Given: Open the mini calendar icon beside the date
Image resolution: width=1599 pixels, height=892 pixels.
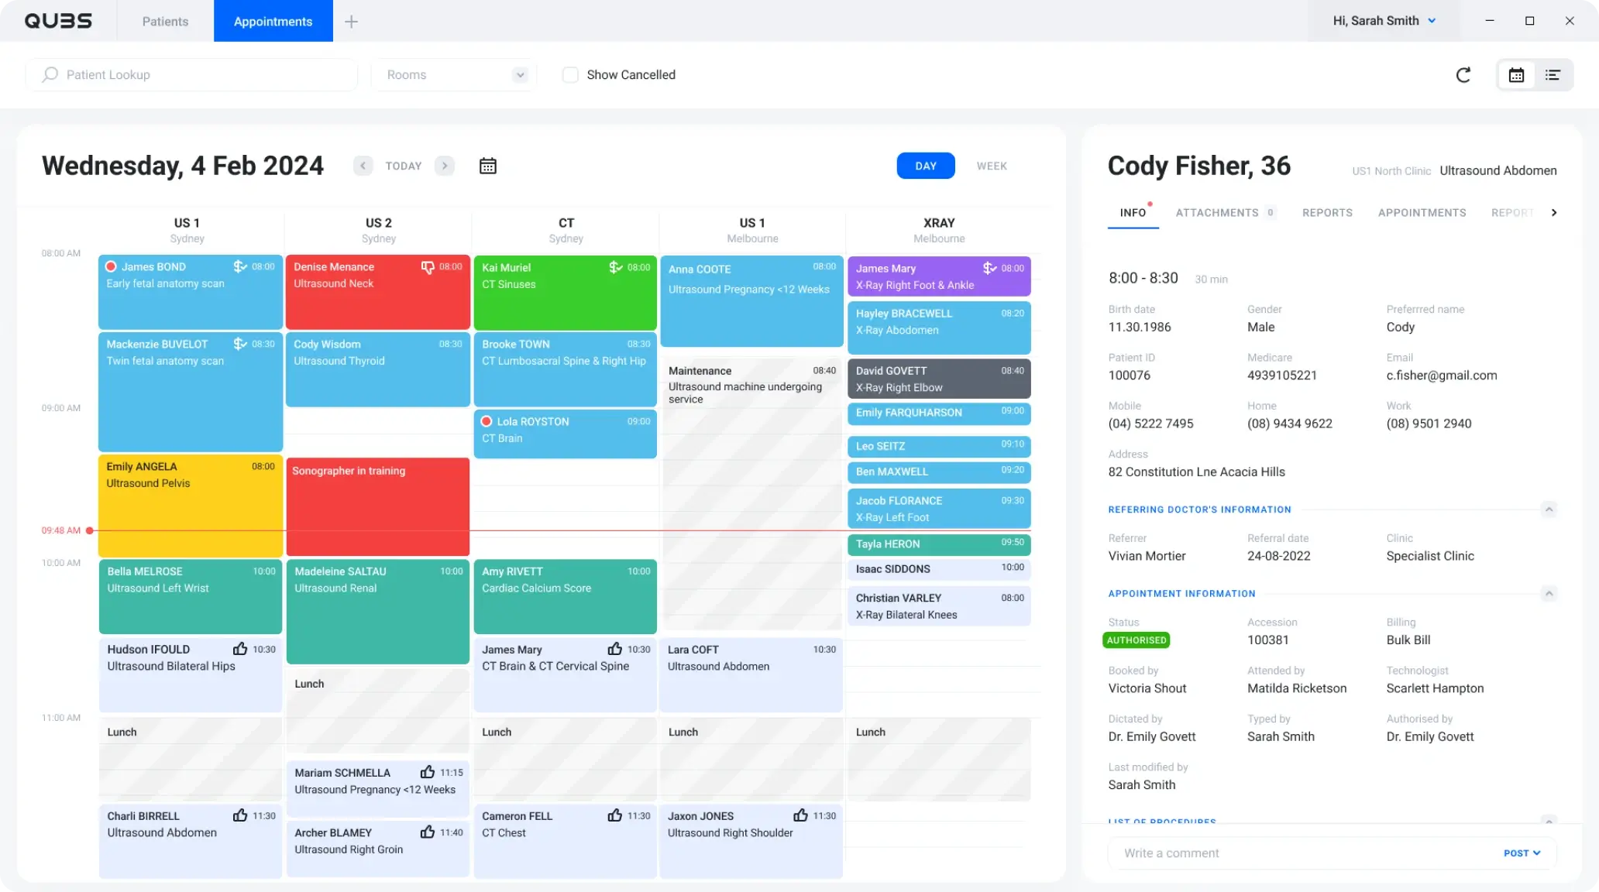Looking at the screenshot, I should coord(487,165).
